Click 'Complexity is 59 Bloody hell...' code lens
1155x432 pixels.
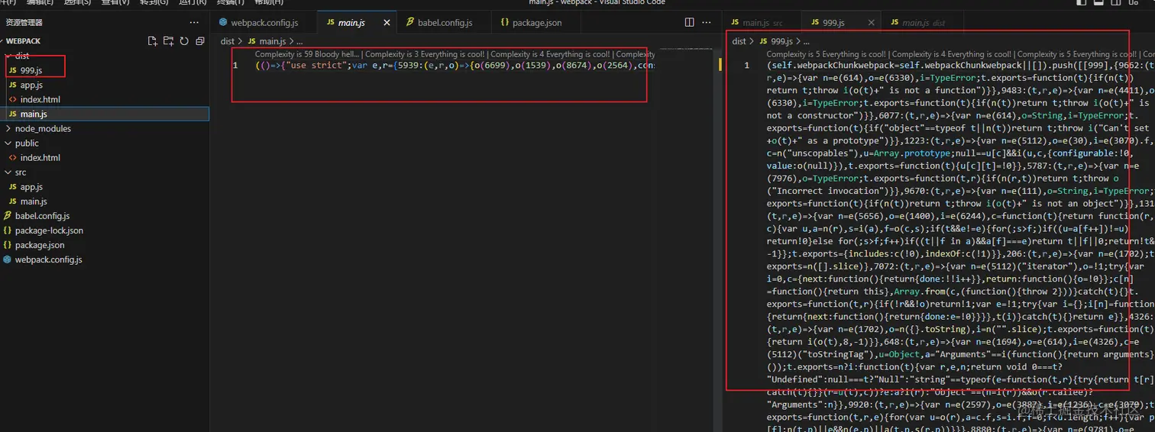[307, 54]
